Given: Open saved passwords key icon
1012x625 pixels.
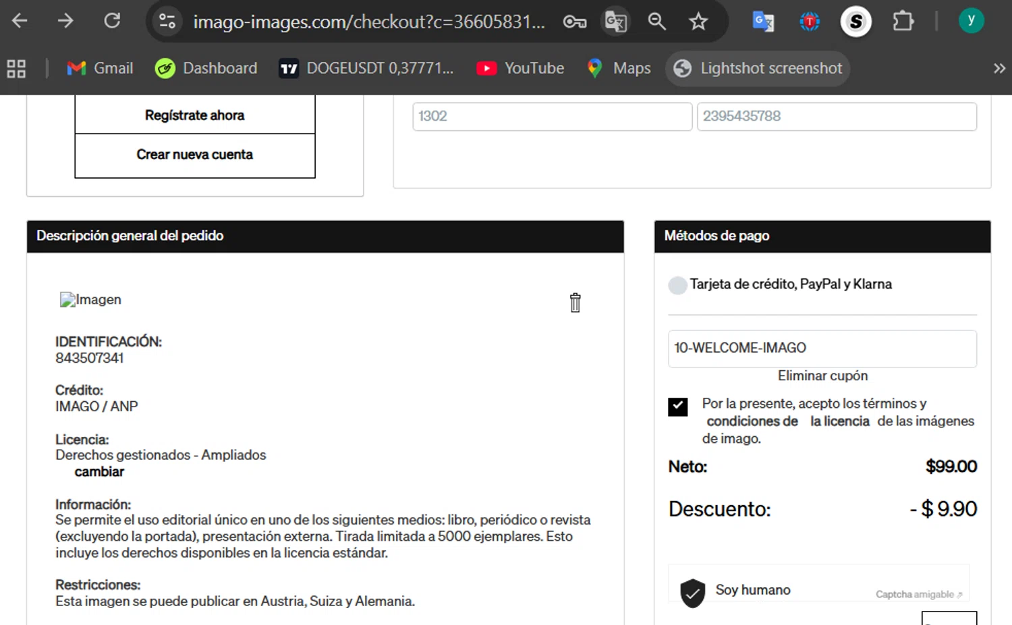Looking at the screenshot, I should click(x=574, y=22).
